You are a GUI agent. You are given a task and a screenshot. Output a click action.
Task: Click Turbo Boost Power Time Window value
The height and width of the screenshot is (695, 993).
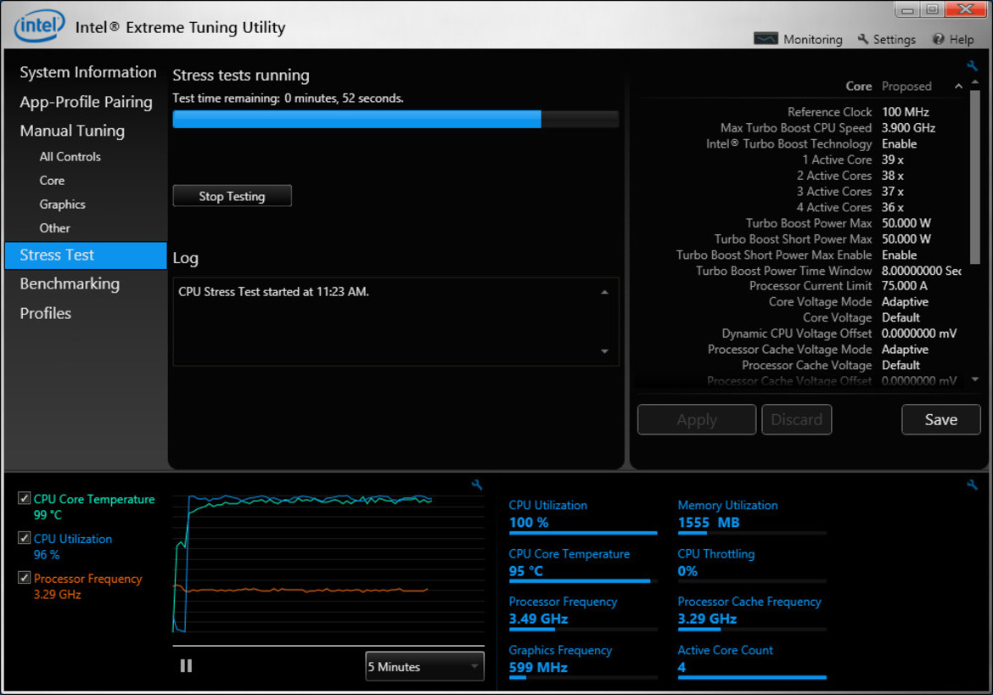(922, 270)
